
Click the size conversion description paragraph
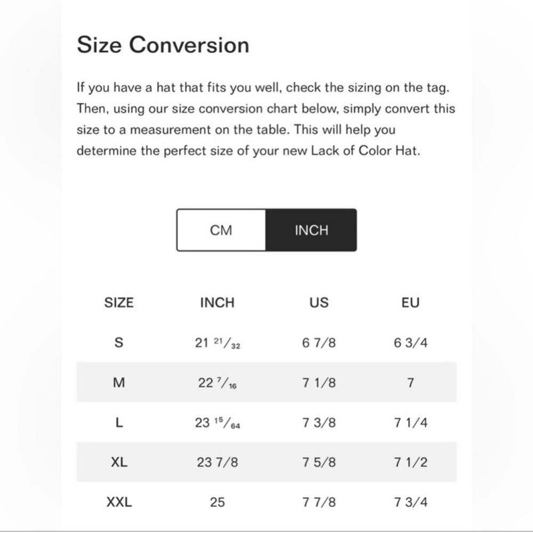266,119
